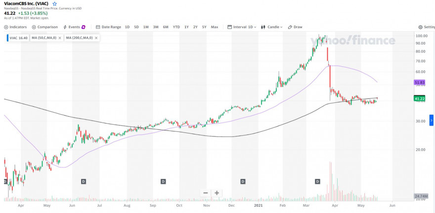The width and height of the screenshot is (435, 213).
Task: Expand the Interval 1D dropdown
Action: click(x=242, y=27)
